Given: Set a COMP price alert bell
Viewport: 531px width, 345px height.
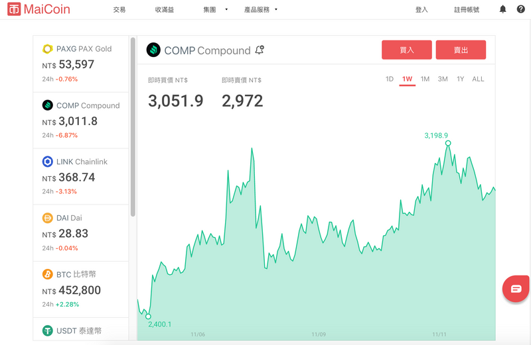Looking at the screenshot, I should pyautogui.click(x=260, y=50).
